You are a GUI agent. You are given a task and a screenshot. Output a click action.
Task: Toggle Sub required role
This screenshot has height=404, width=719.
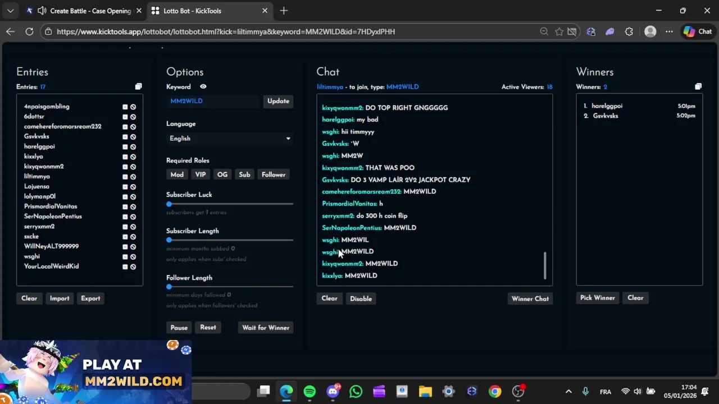click(x=244, y=175)
